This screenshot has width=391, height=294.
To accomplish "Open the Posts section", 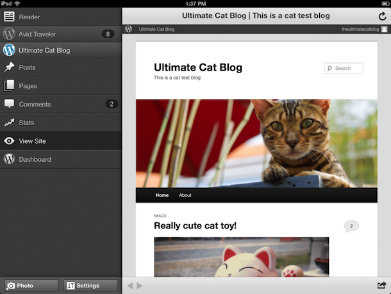I will [61, 67].
